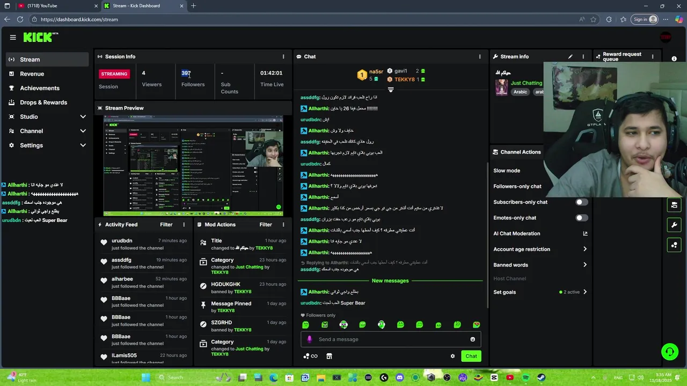Collapse the chat leaderboard arrow

coord(391,90)
